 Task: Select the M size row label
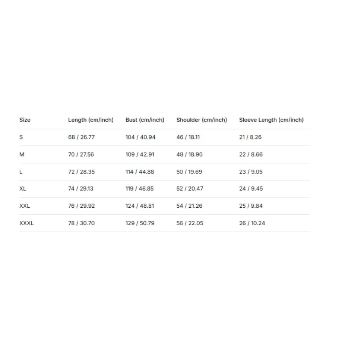pos(22,154)
